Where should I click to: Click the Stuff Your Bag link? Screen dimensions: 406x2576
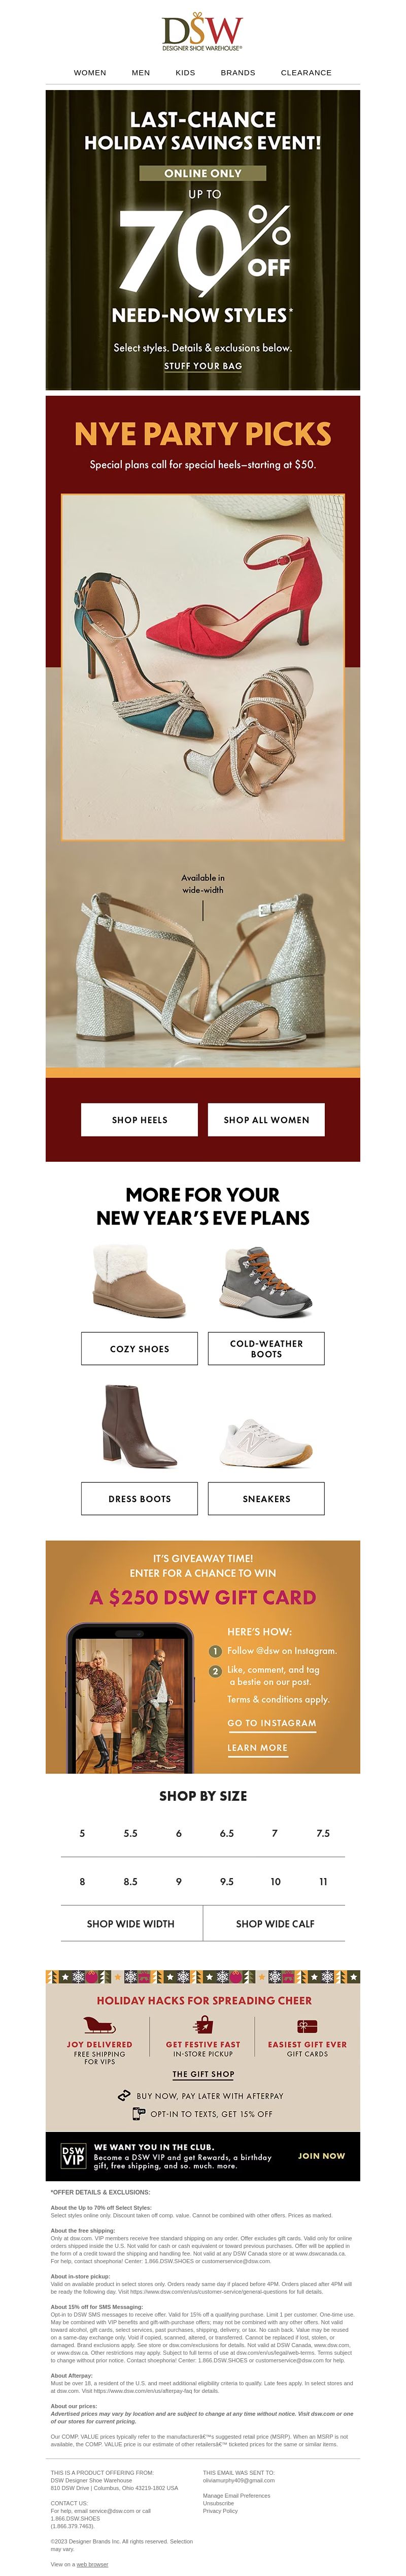pos(202,366)
